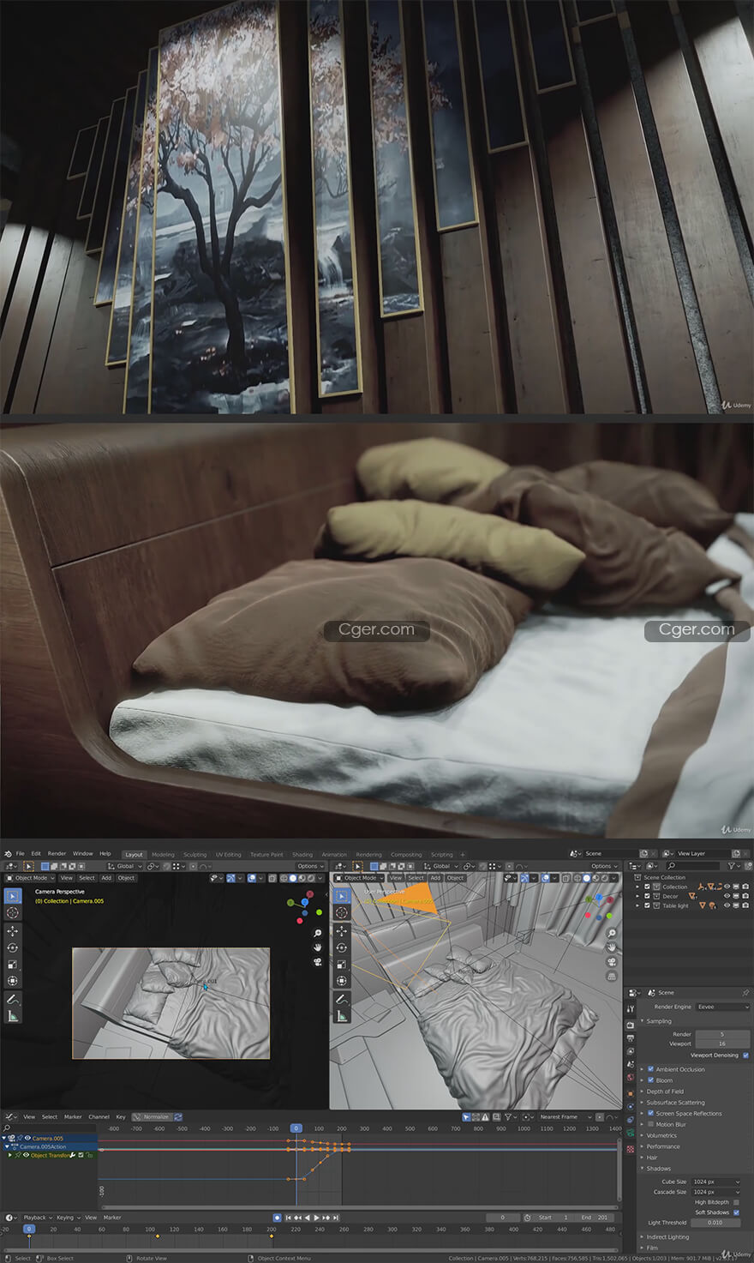
Task: Select the Cursor tool in right viewport
Action: coord(341,913)
